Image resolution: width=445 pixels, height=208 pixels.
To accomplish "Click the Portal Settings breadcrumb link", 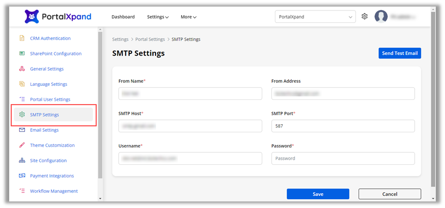I will (x=150, y=39).
